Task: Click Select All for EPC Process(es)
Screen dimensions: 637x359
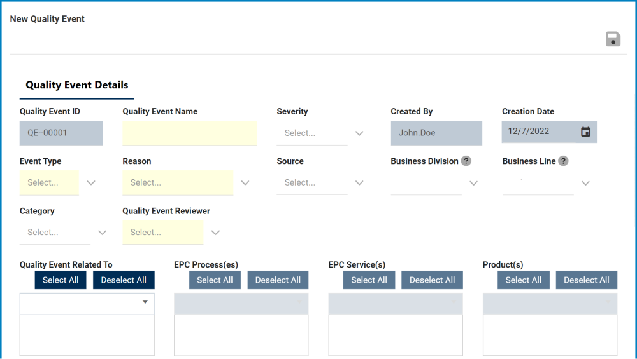Action: 215,280
